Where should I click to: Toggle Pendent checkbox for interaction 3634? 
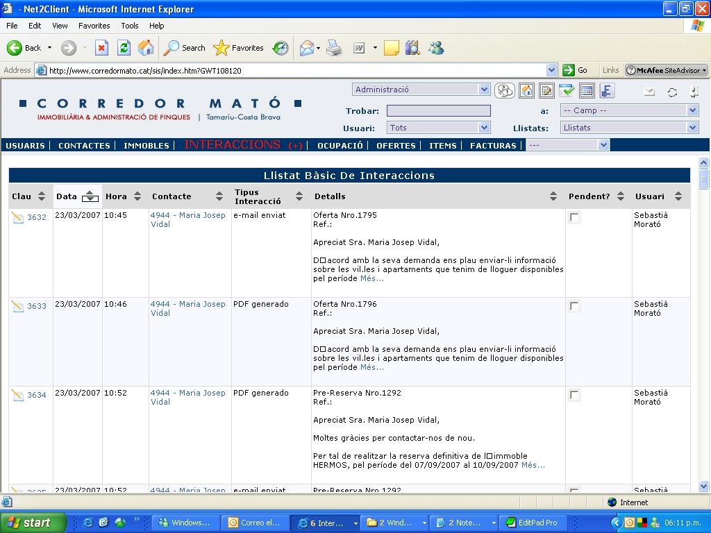click(574, 395)
